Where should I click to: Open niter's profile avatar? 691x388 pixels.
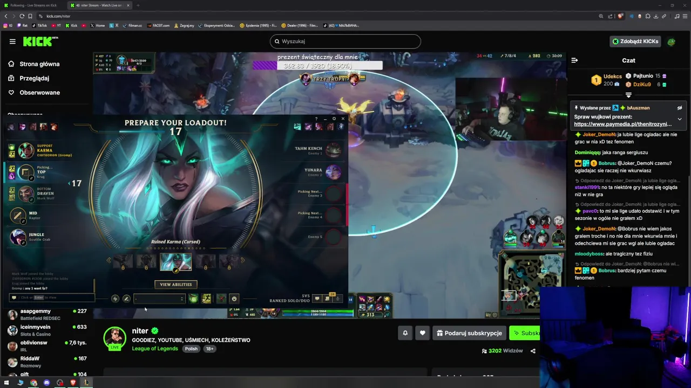pyautogui.click(x=114, y=338)
